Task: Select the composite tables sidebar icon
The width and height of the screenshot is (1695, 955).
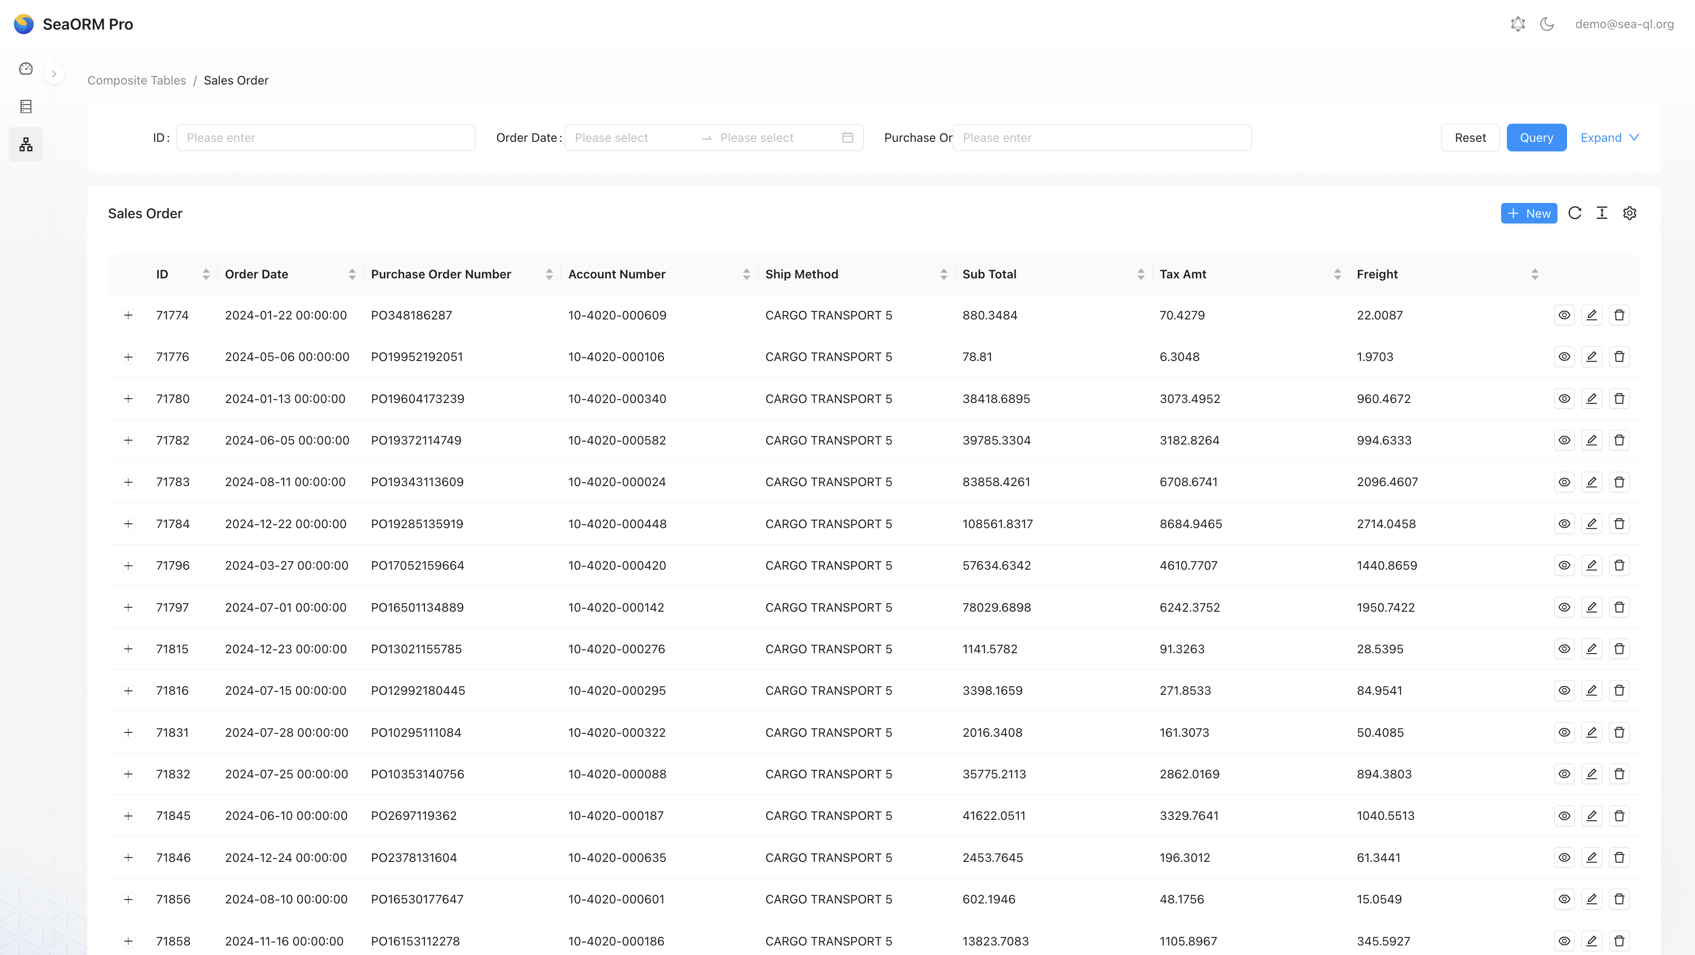Action: pyautogui.click(x=26, y=144)
